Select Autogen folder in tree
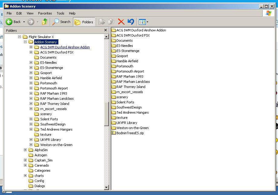This screenshot has width=278, height=195. pos(41,155)
